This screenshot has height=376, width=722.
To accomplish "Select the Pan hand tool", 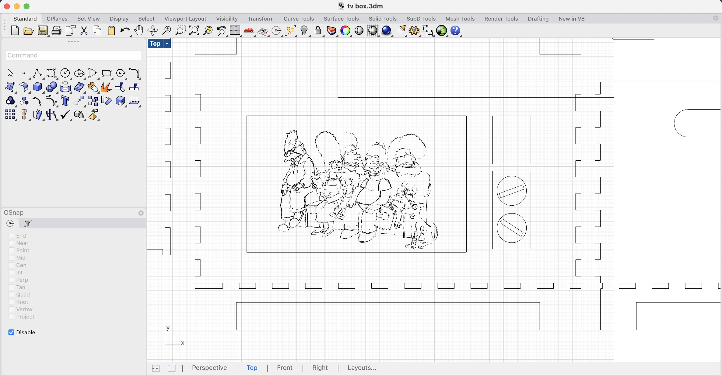I will [x=139, y=31].
